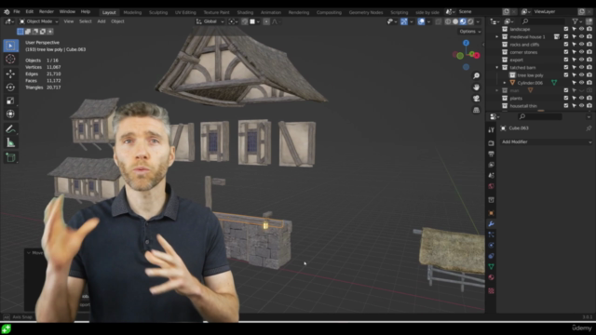
Task: Open the Tool properties tab
Action: [491, 130]
